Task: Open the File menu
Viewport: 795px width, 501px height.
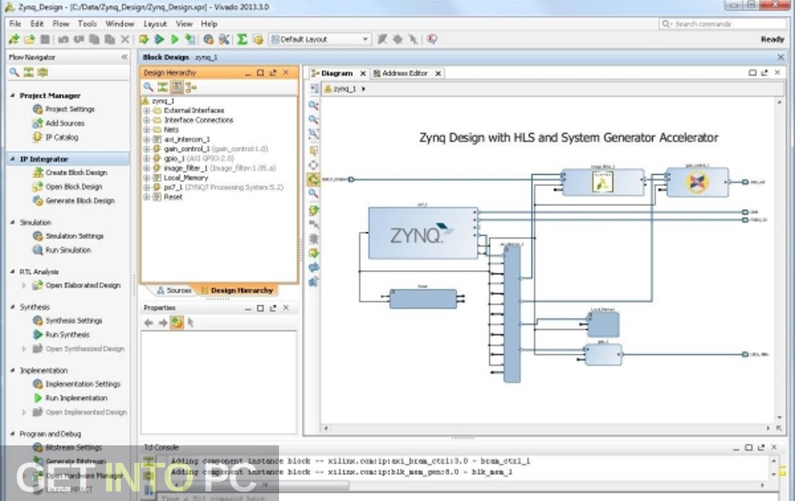Action: click(x=15, y=24)
